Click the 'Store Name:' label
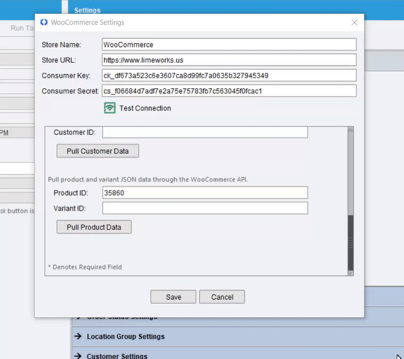This screenshot has width=404, height=359. [x=61, y=45]
